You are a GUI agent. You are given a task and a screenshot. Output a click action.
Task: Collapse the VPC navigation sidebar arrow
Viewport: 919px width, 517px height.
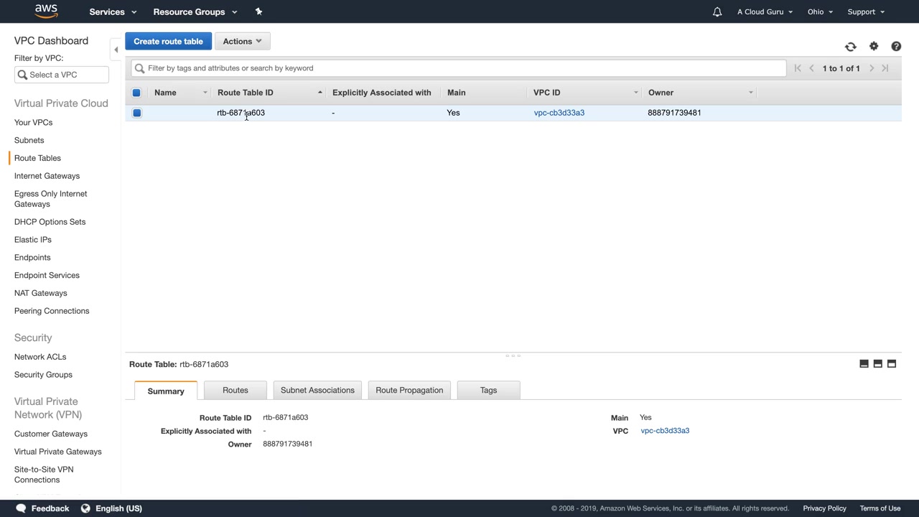click(x=116, y=50)
